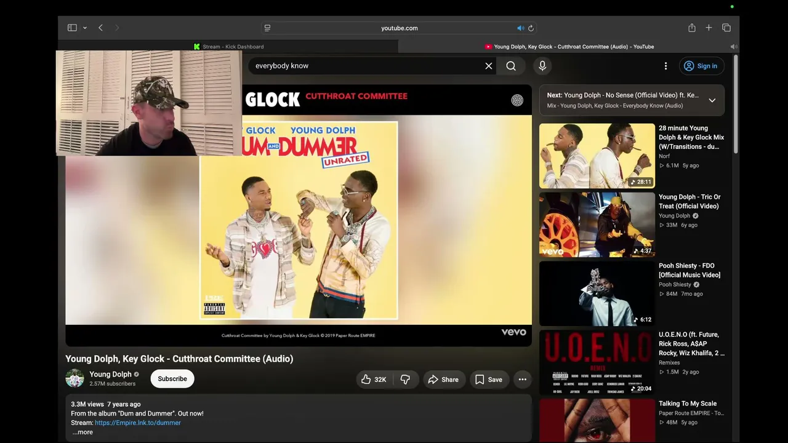The image size is (788, 443).
Task: Open the Tric Or Treat 'Young Dolph' channel name
Action: 675,216
